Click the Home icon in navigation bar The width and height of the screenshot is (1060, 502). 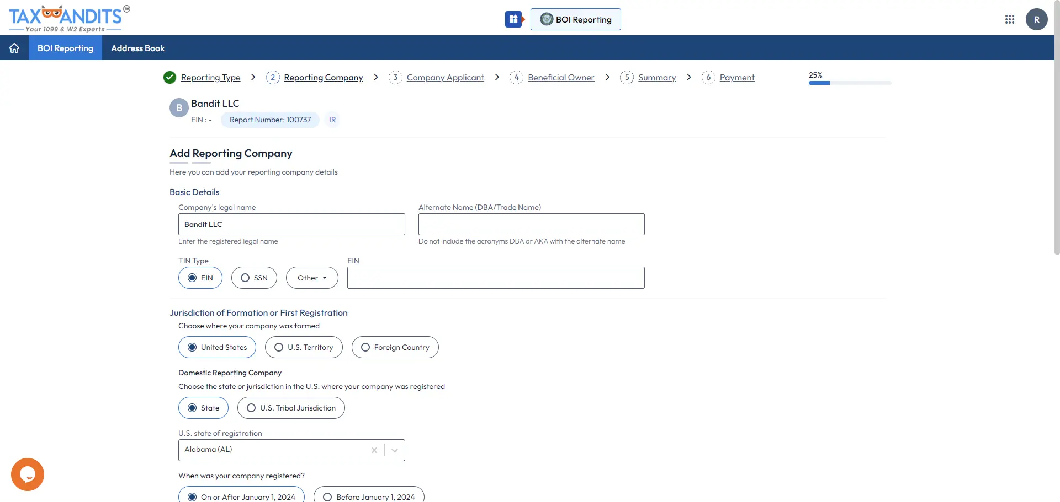pos(14,48)
